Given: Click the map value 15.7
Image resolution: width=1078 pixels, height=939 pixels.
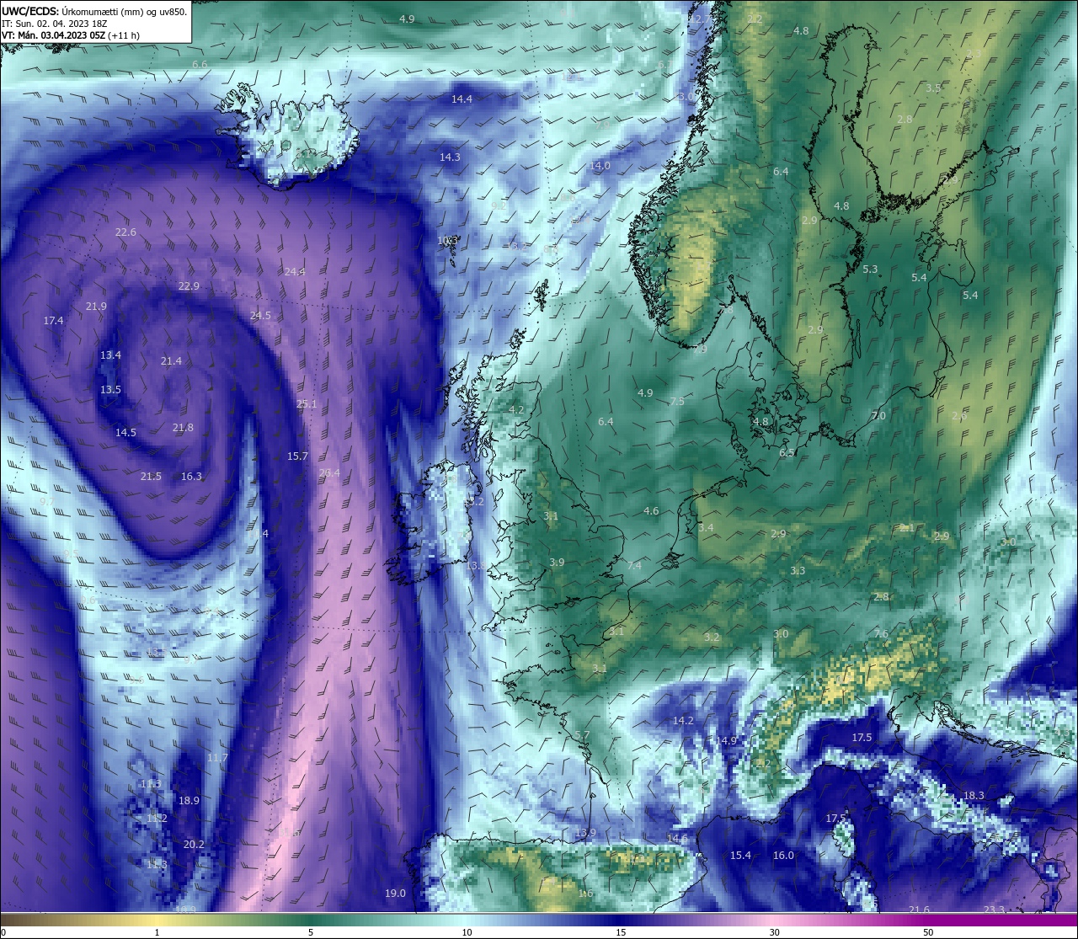Looking at the screenshot, I should coord(297,456).
